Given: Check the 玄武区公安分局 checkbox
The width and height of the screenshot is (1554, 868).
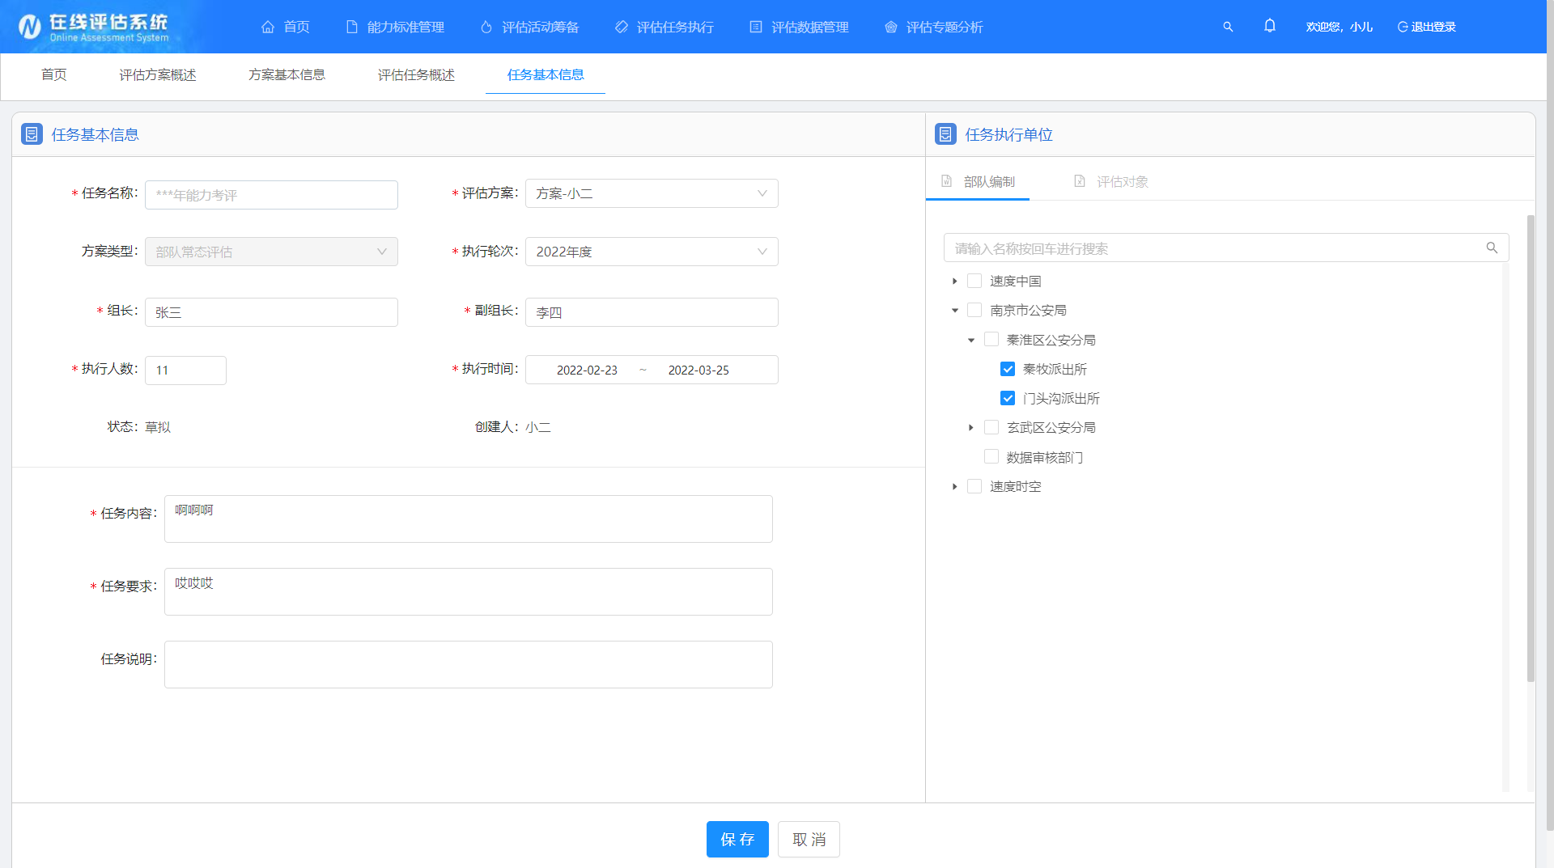Looking at the screenshot, I should tap(991, 427).
